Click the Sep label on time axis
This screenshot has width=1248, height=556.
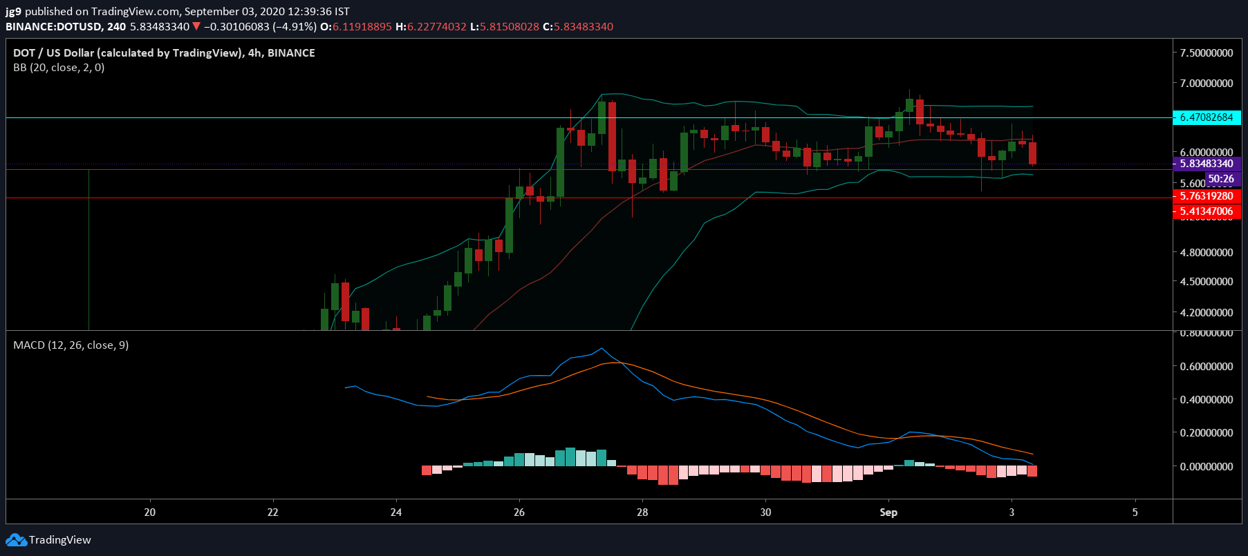point(888,512)
